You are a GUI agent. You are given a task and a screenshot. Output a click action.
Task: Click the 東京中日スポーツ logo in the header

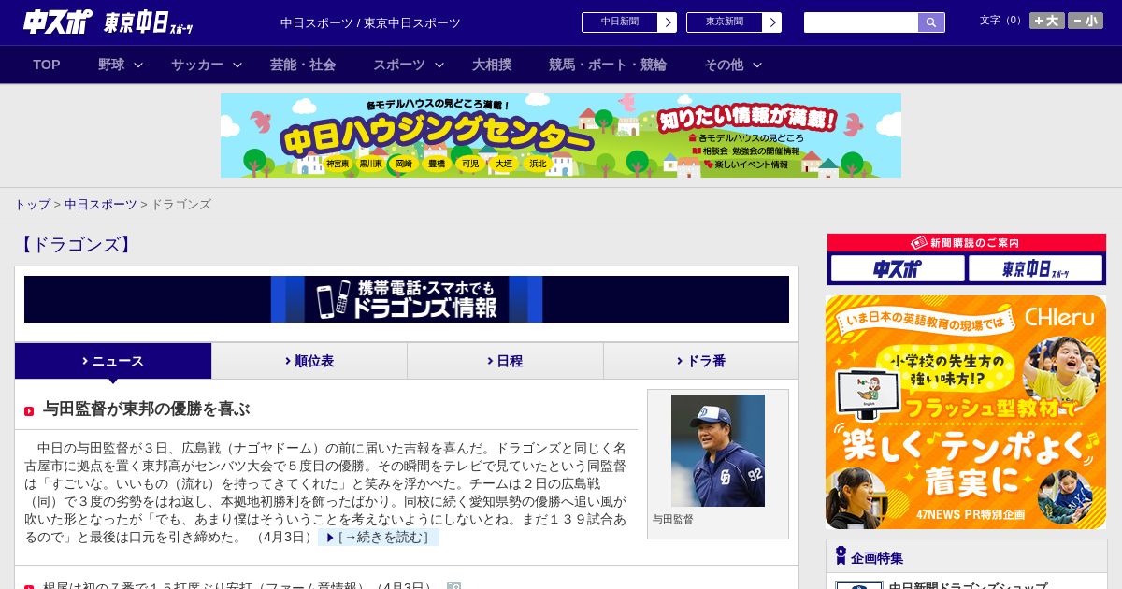click(149, 22)
